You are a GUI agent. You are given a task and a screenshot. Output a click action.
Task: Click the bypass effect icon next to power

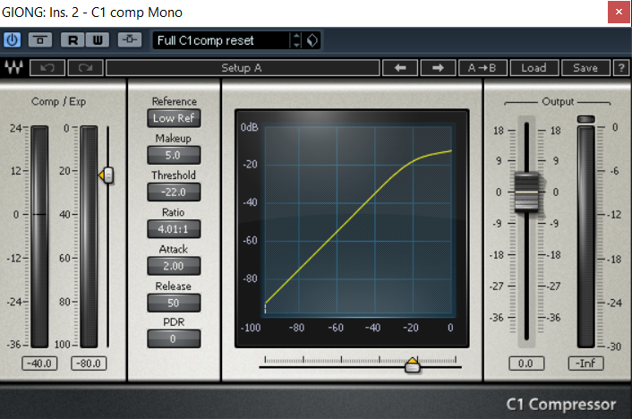coord(40,40)
